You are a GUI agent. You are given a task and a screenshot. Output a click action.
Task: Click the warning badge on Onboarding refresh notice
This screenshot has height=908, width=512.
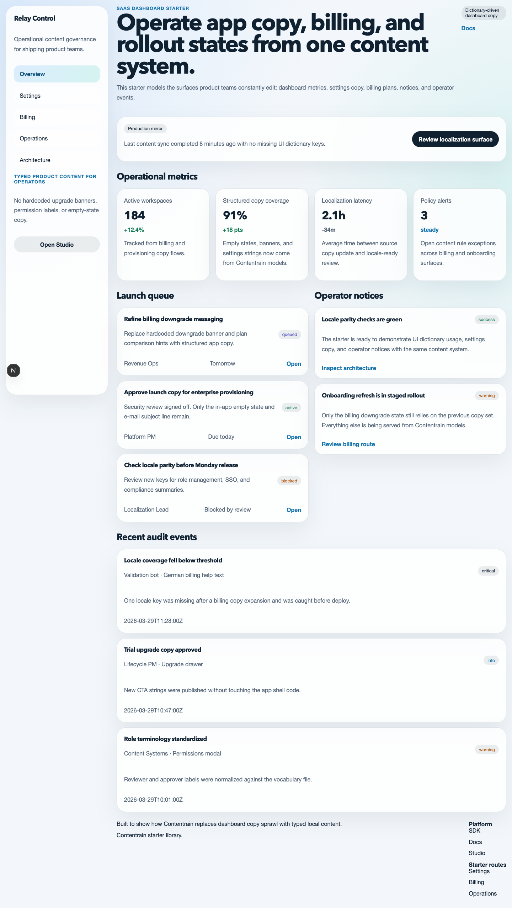click(487, 396)
